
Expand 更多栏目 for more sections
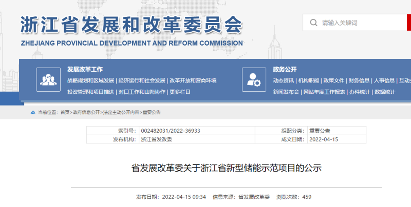(180, 92)
